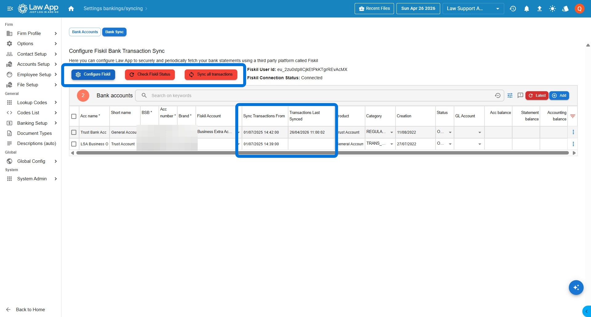Click the Codes List brackets icon
591x317 pixels.
tap(10, 113)
